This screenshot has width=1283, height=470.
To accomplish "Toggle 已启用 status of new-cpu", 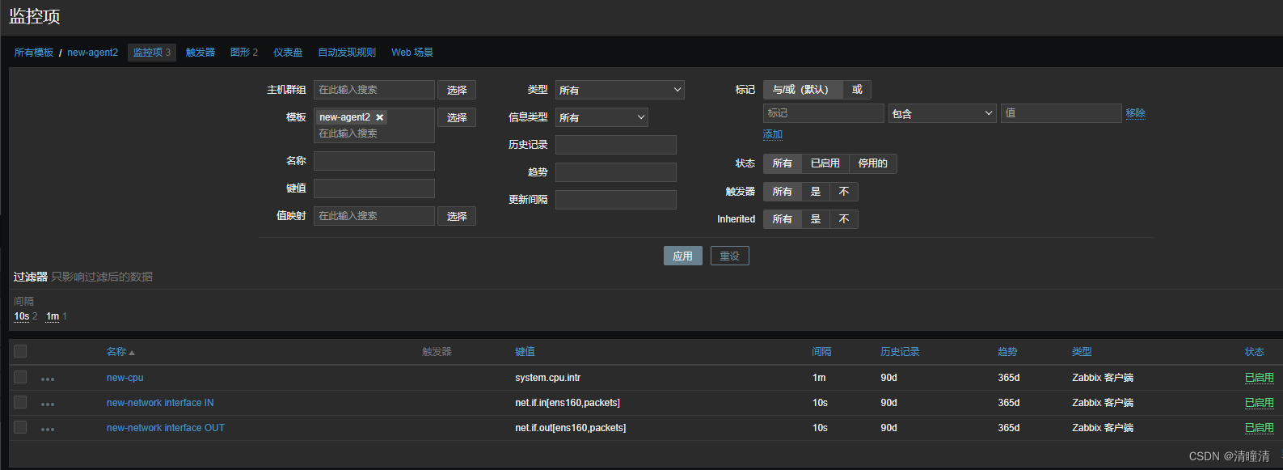I will [1259, 378].
